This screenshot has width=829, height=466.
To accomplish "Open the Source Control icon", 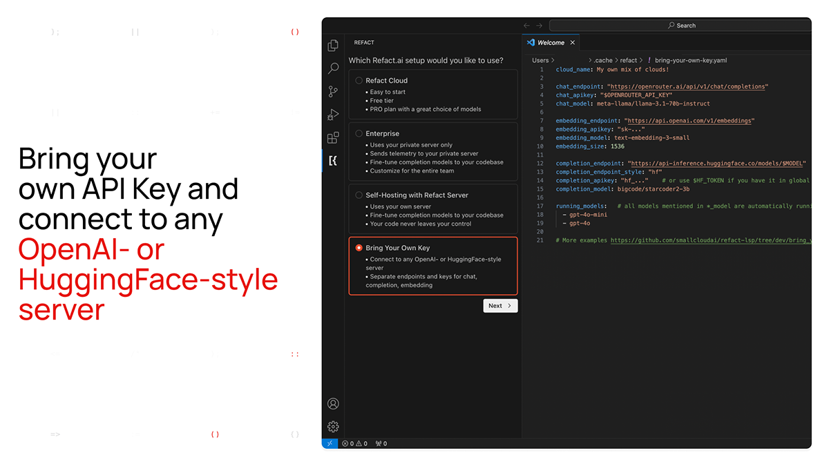I will click(333, 91).
